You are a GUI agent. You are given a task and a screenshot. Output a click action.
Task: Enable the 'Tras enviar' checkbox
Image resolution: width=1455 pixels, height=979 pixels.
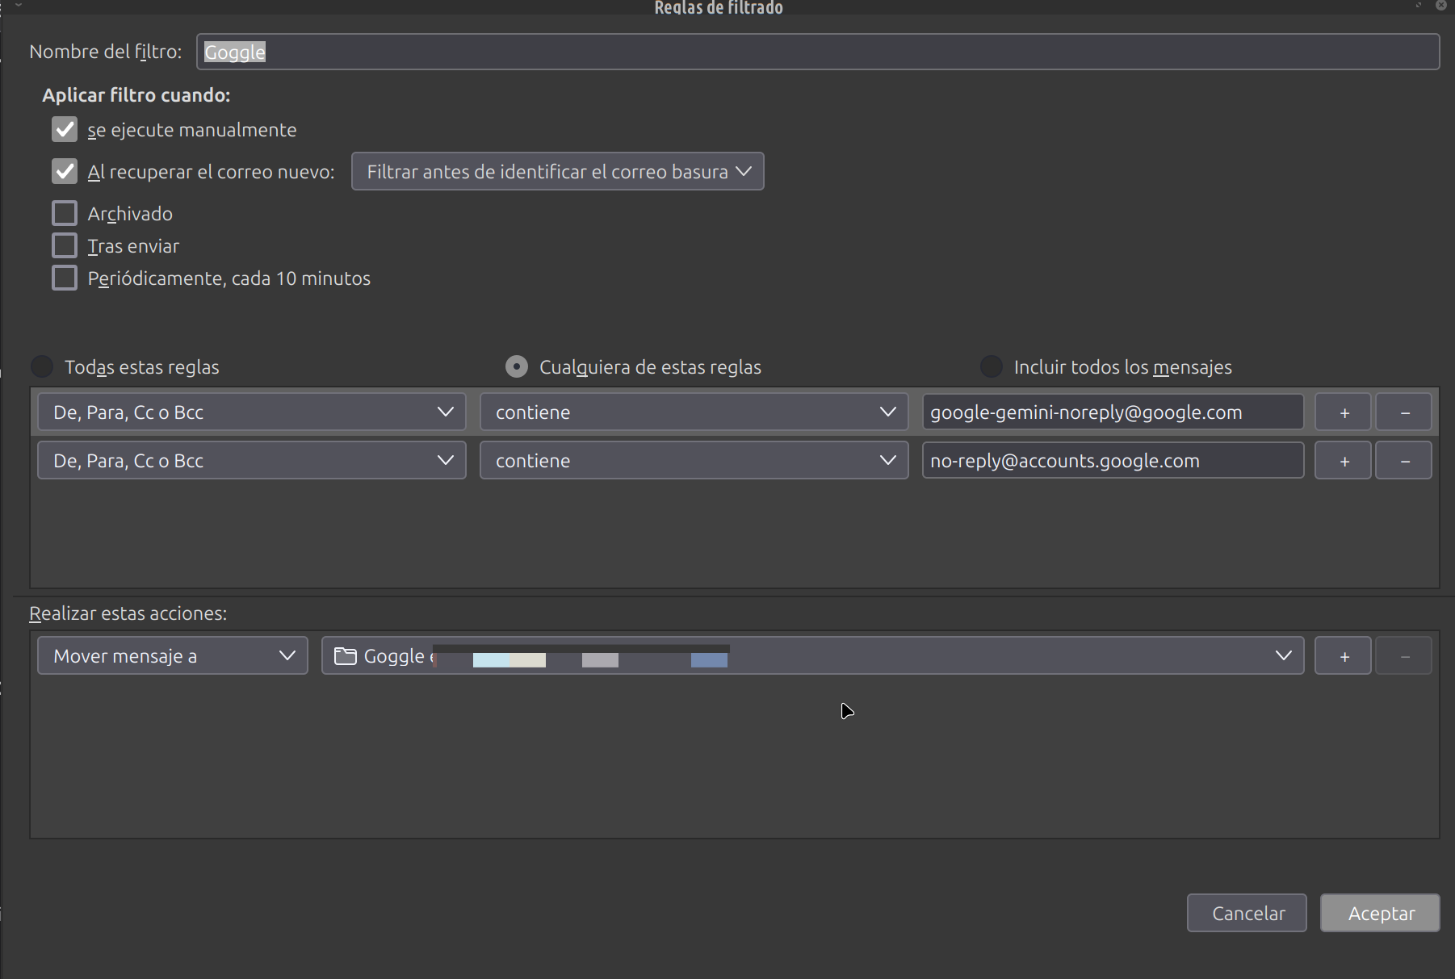[65, 246]
